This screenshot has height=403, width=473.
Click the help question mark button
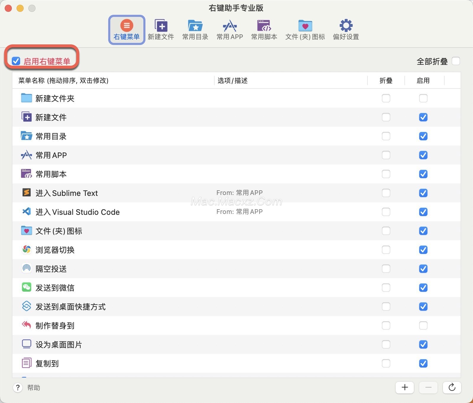pyautogui.click(x=18, y=388)
